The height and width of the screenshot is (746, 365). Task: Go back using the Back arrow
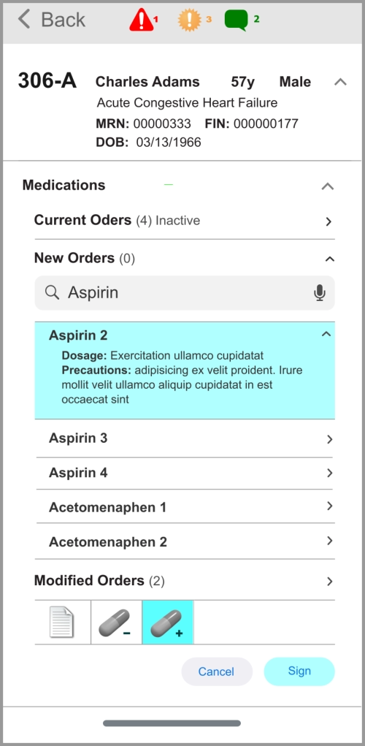tap(52, 20)
